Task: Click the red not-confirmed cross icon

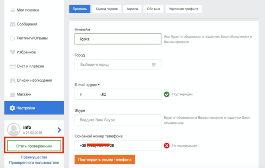Action: pyautogui.click(x=166, y=145)
